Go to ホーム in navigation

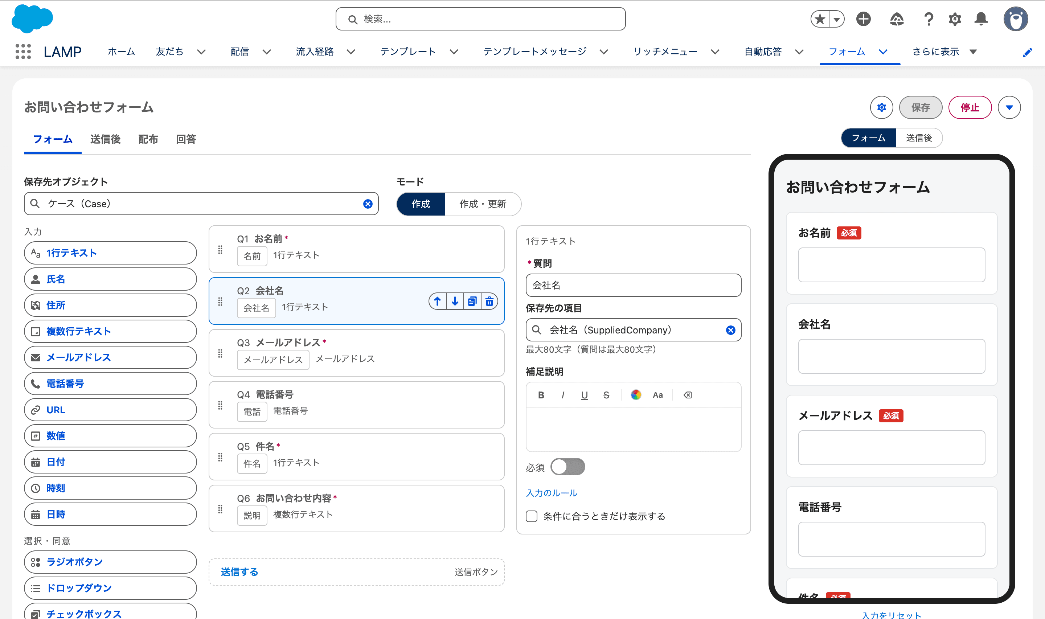point(121,52)
